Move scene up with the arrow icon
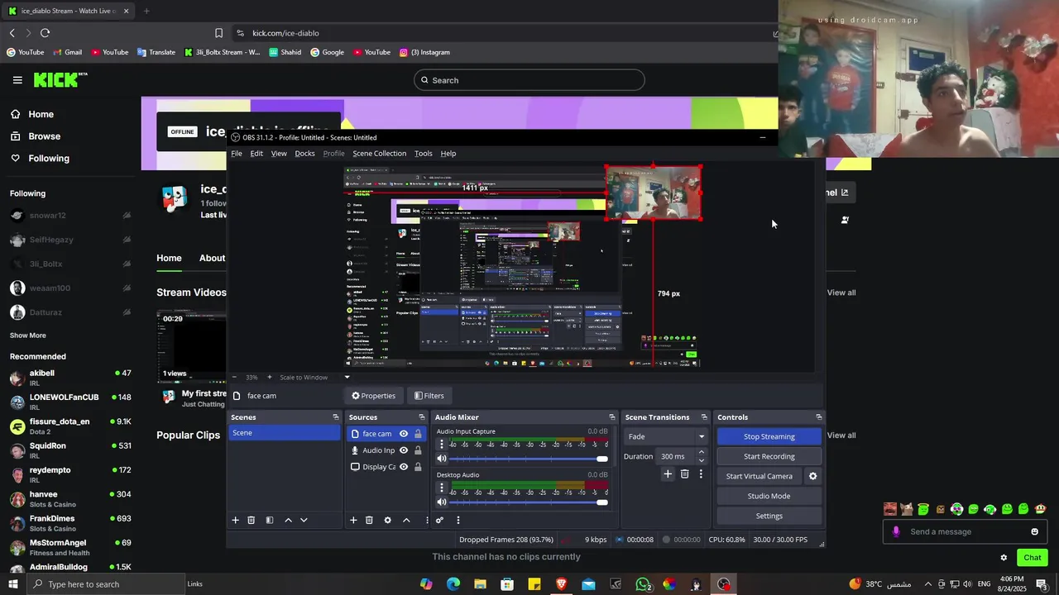Screen dimensions: 1059x595 click(288, 520)
